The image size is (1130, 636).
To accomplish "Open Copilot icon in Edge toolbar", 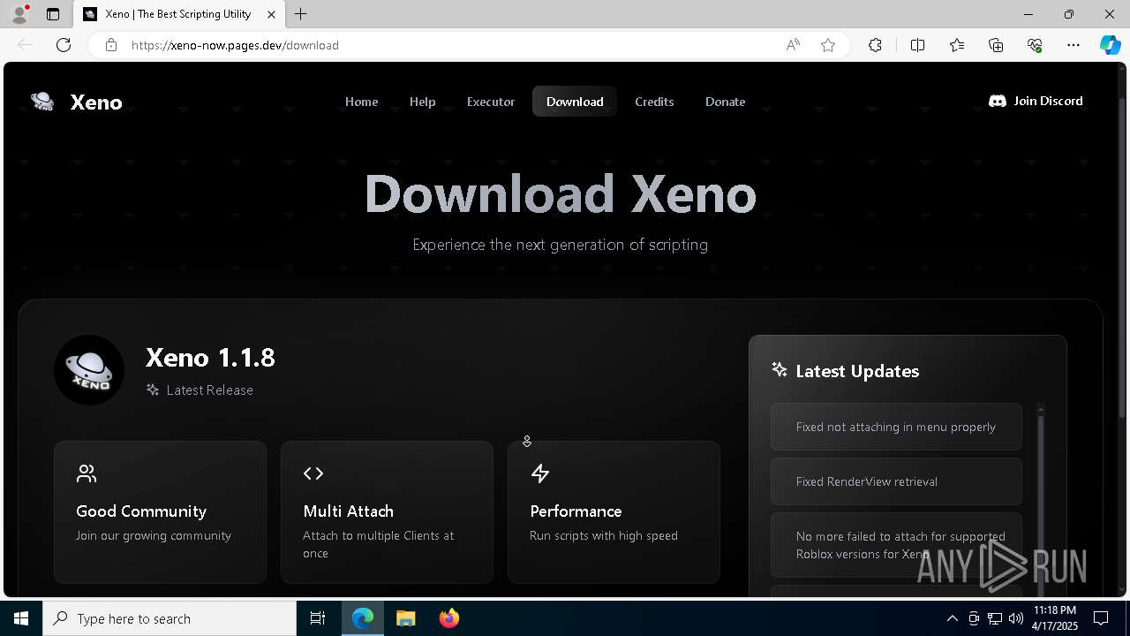I will (x=1110, y=45).
